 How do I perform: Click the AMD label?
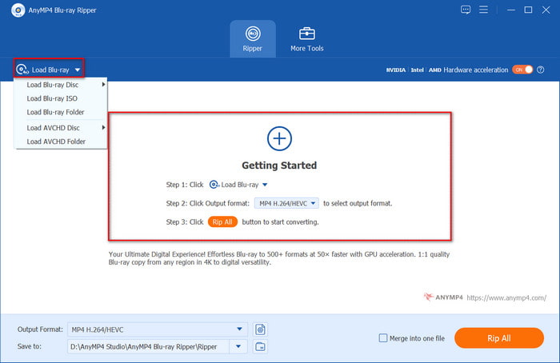pos(434,70)
